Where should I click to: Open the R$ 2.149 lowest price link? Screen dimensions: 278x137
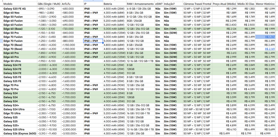pyautogui.click(x=270, y=49)
